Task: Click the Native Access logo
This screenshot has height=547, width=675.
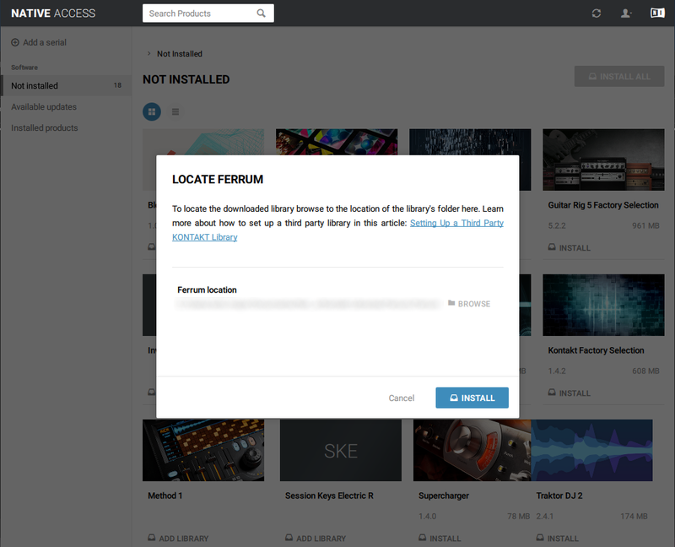Action: tap(53, 14)
